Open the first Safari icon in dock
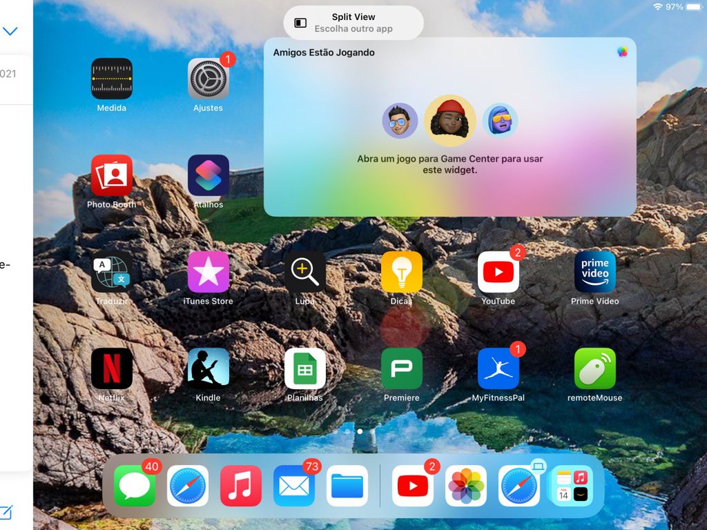Image resolution: width=707 pixels, height=530 pixels. click(x=188, y=486)
